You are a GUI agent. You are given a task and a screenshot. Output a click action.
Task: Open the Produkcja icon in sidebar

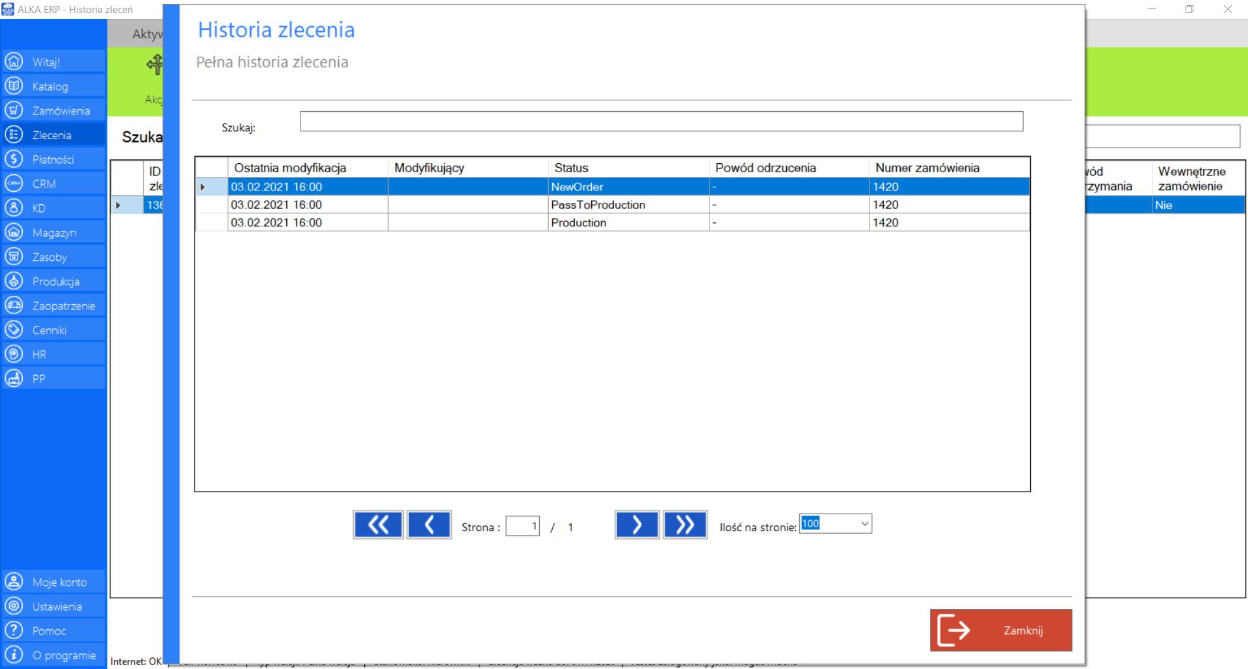[14, 281]
